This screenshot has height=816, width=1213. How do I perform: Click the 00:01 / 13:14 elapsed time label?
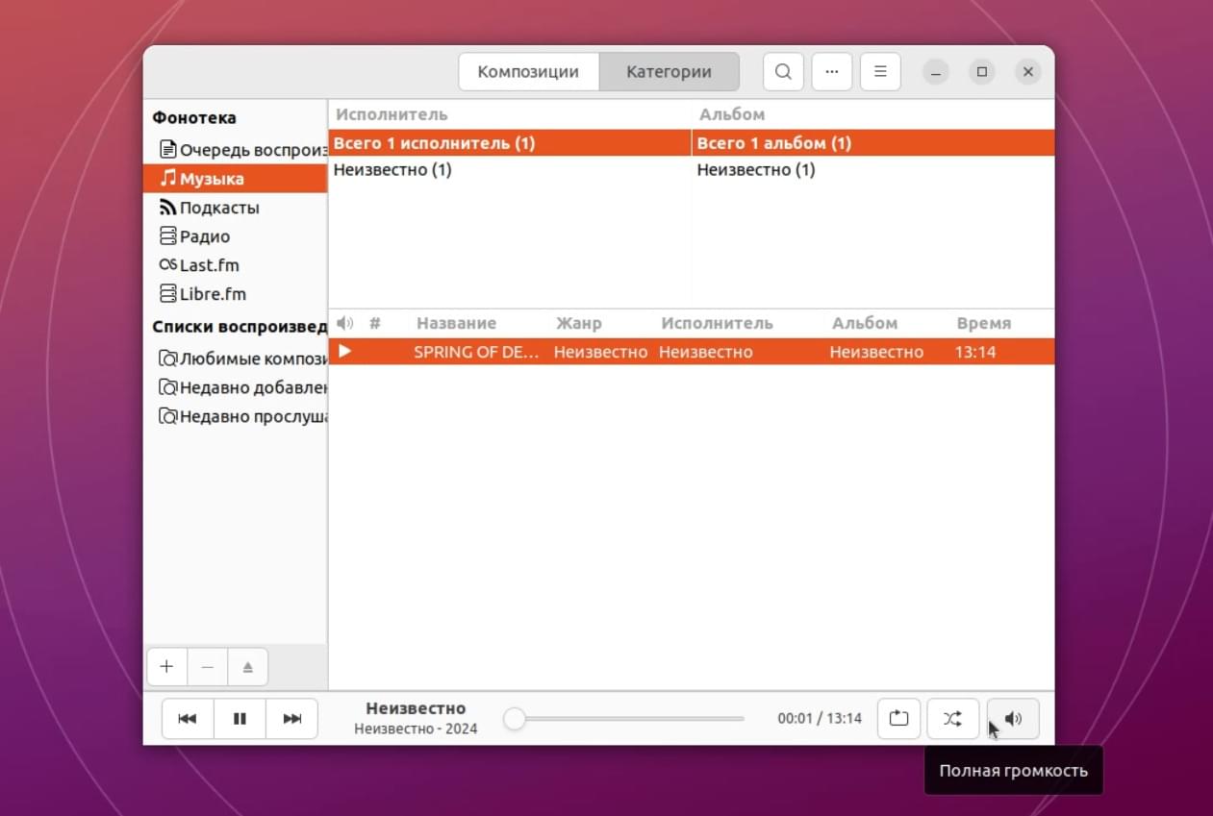(x=820, y=718)
